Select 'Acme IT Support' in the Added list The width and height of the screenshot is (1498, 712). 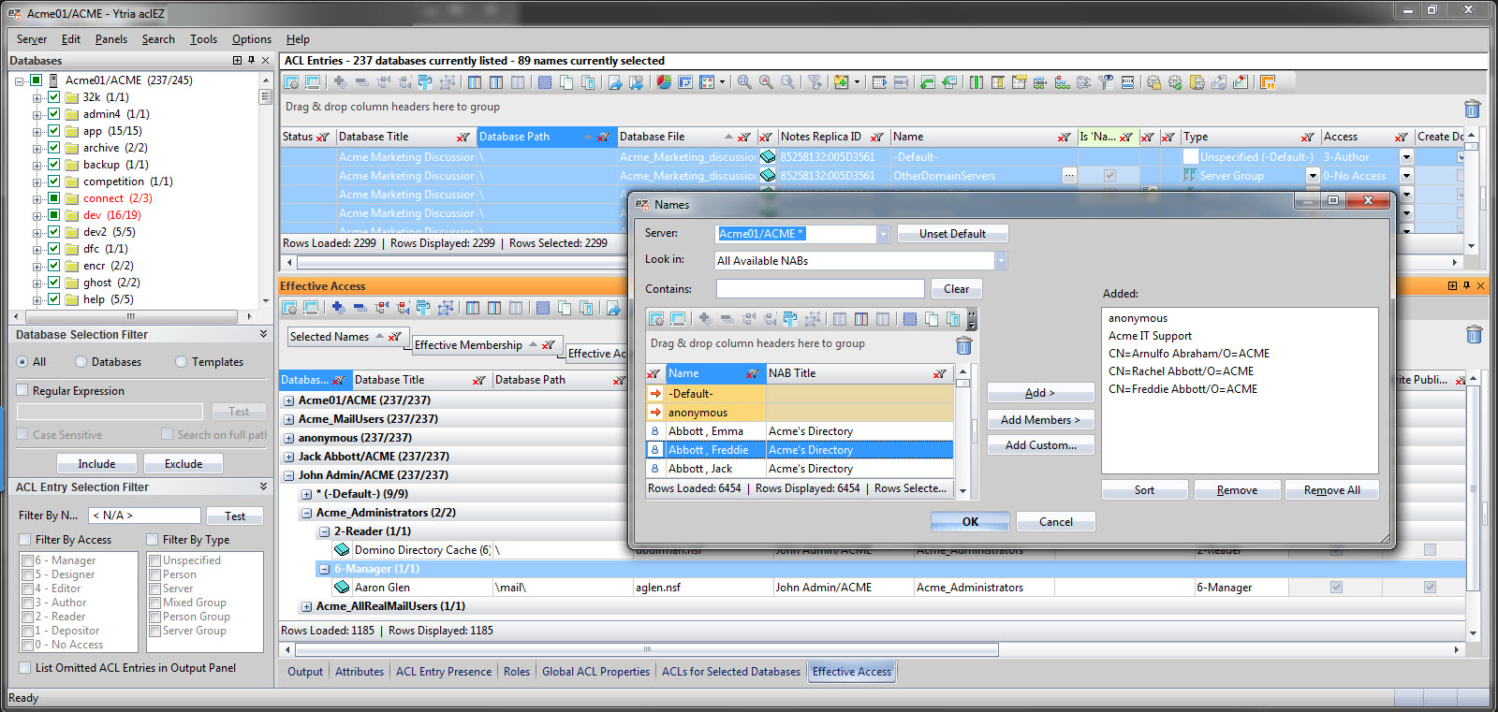click(1150, 336)
